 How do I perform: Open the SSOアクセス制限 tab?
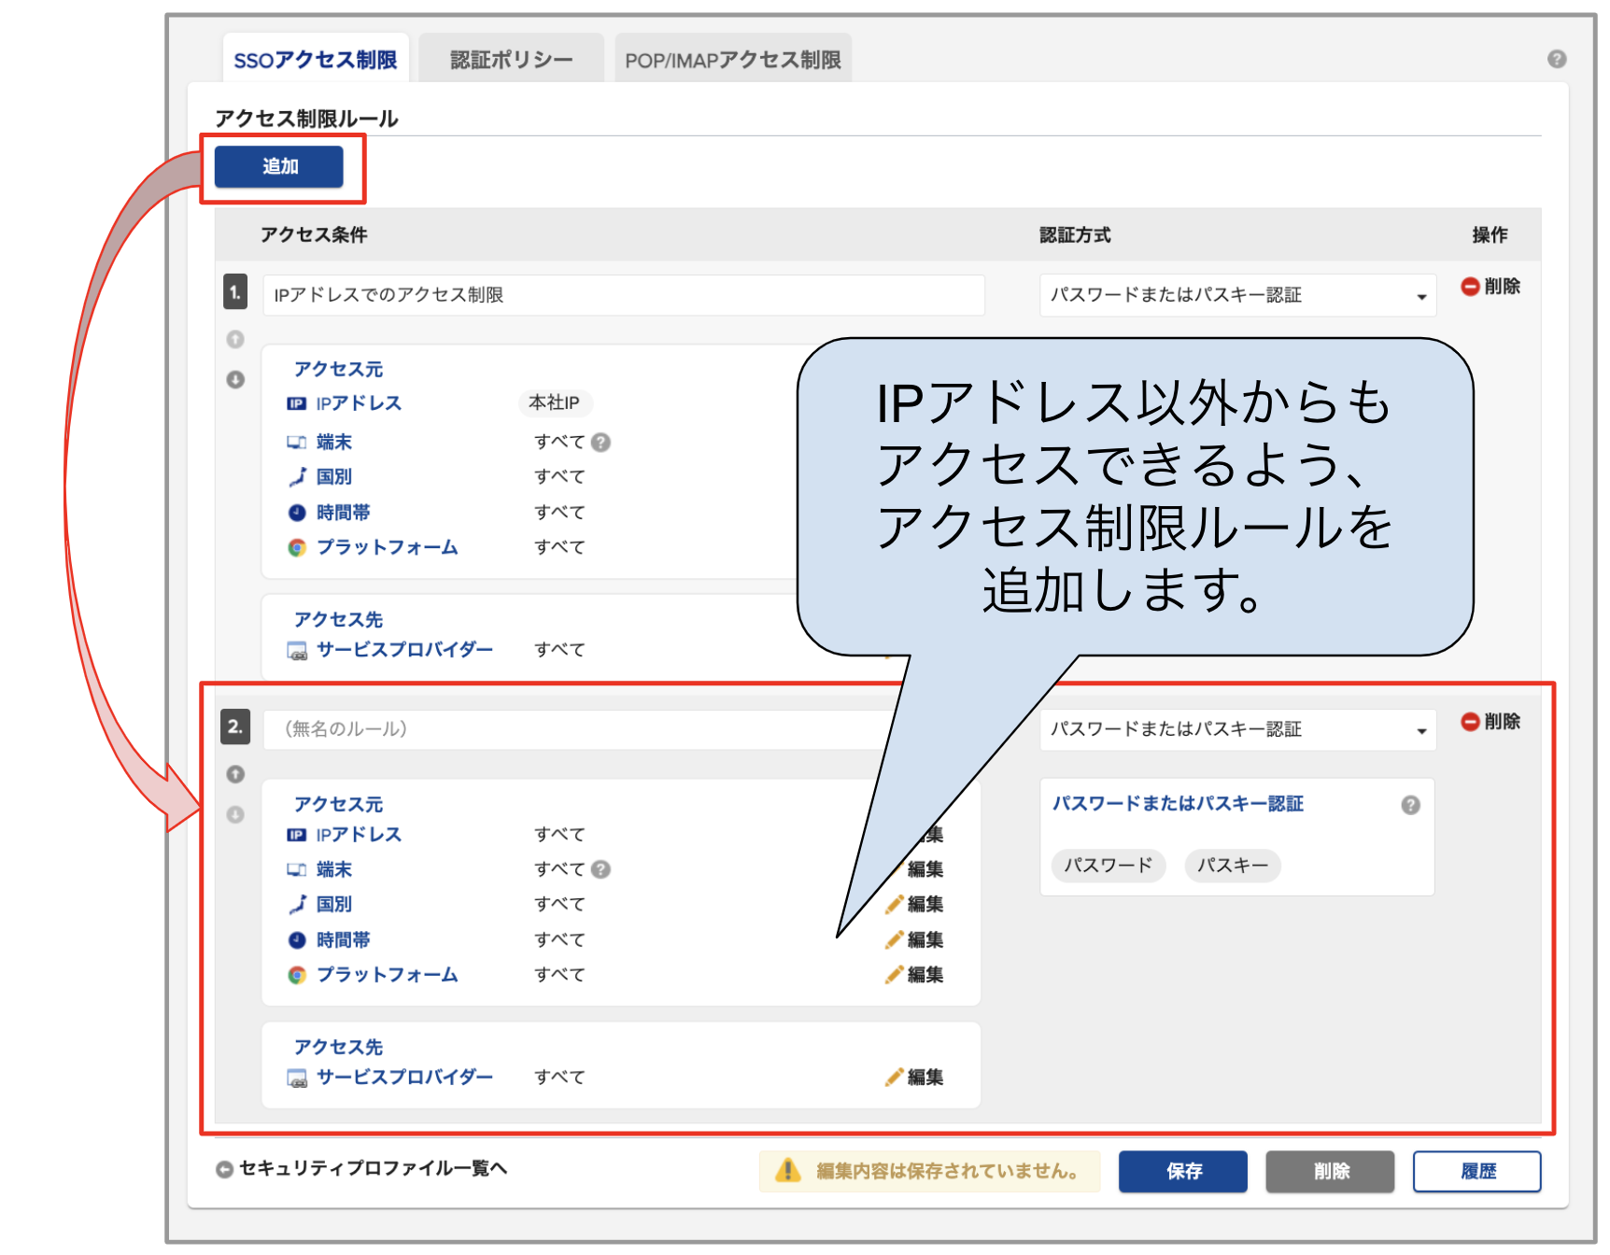[x=316, y=59]
